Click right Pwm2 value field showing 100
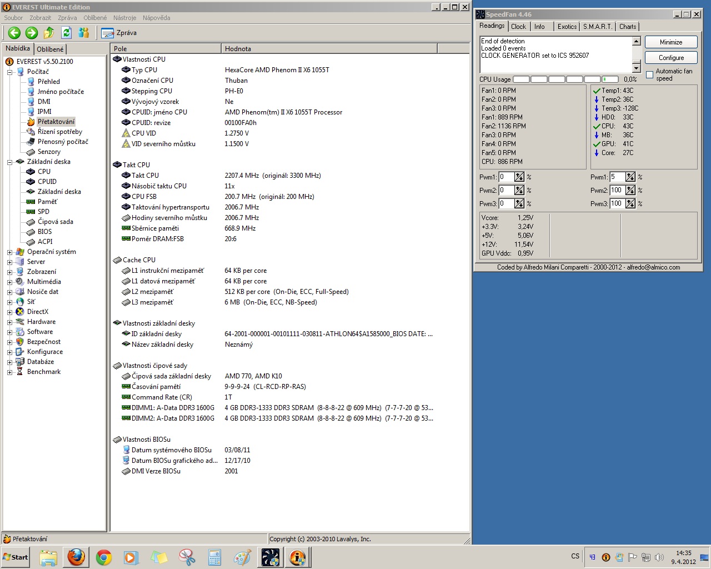This screenshot has height=569, width=711. pos(617,190)
